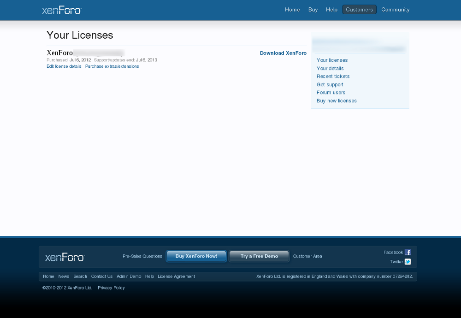Click the xenForo logo in the header
Viewport: 461px width, 318px height.
[x=62, y=10]
